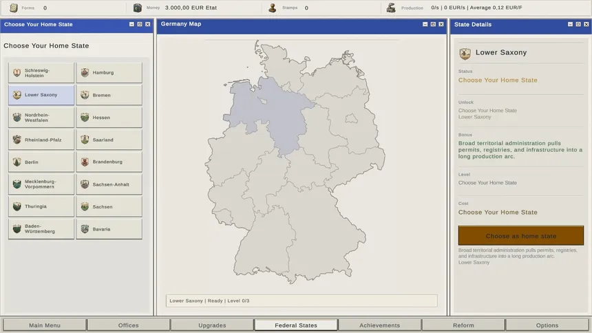Pick the Sachsen state button
The image size is (592, 333).
tap(109, 206)
